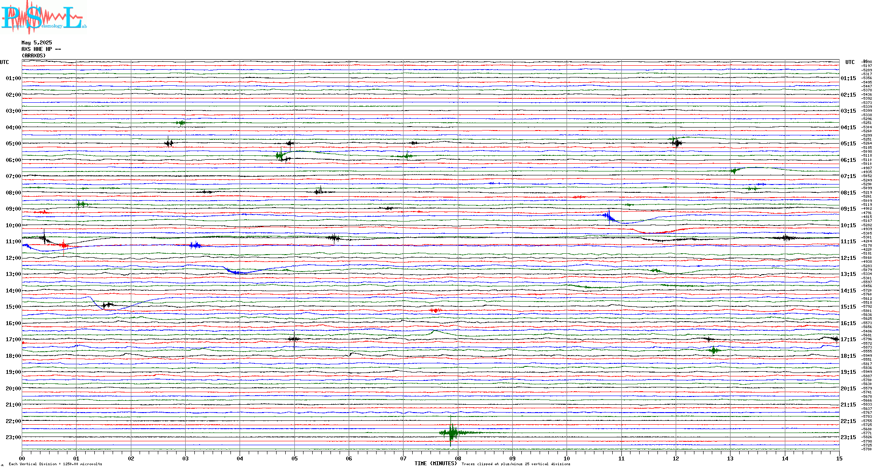Click the '20:15' end-time label
Viewport: 874px width, 470px height.
(x=848, y=389)
